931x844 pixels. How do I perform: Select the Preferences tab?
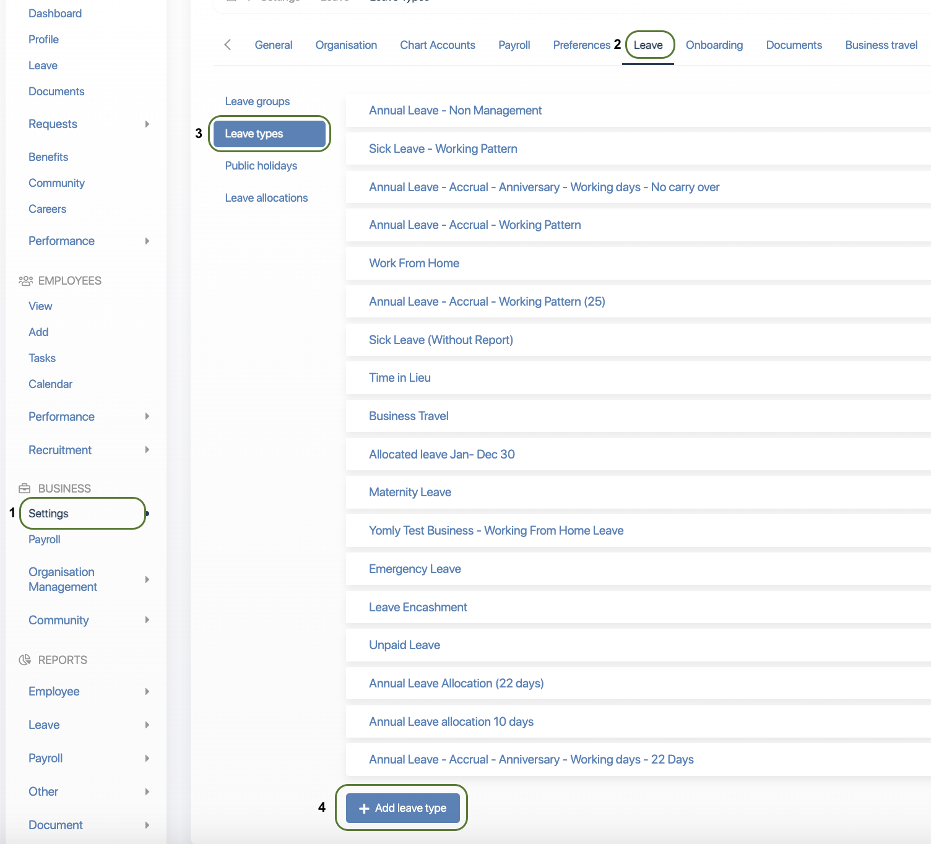tap(581, 45)
